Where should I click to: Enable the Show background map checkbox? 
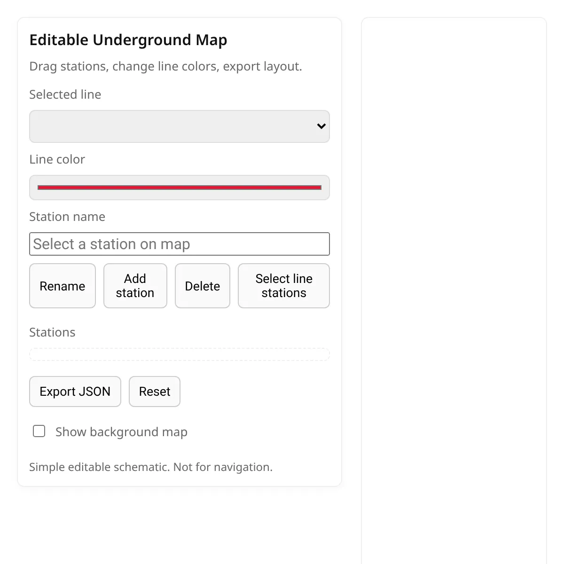click(39, 431)
